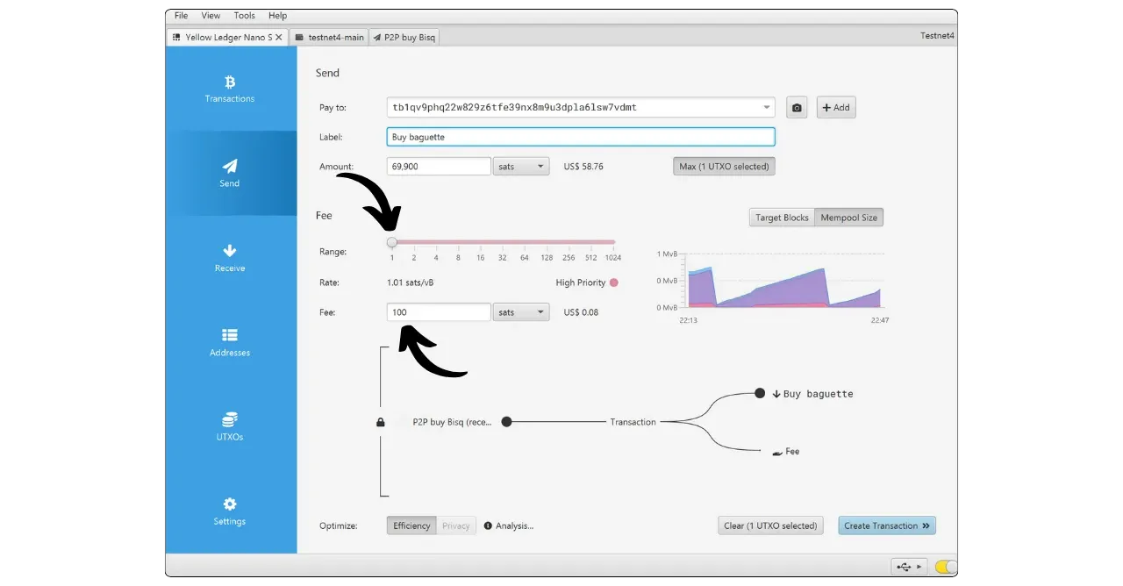
Task: Select the Receive arrow icon
Action: click(230, 251)
